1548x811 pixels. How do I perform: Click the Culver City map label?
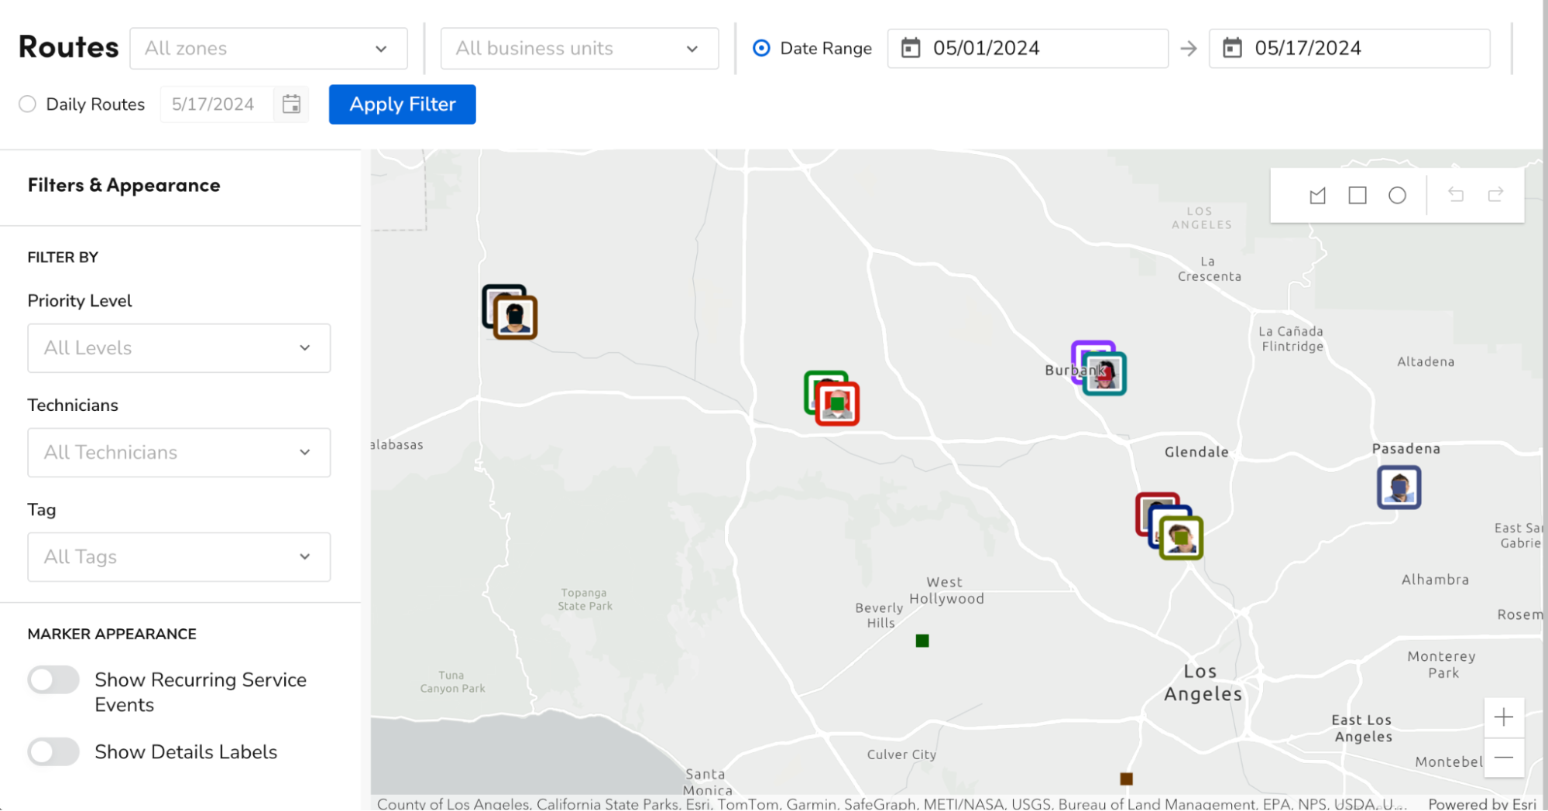point(901,755)
